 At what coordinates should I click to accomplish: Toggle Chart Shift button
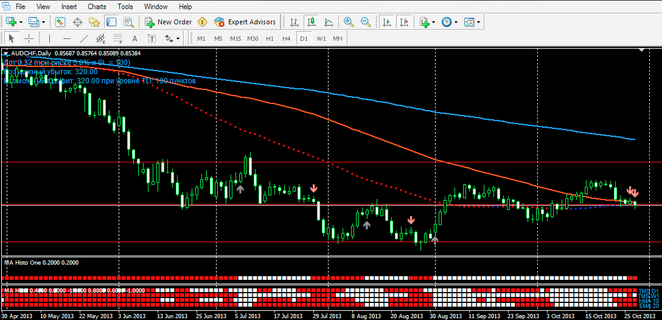coord(403,22)
